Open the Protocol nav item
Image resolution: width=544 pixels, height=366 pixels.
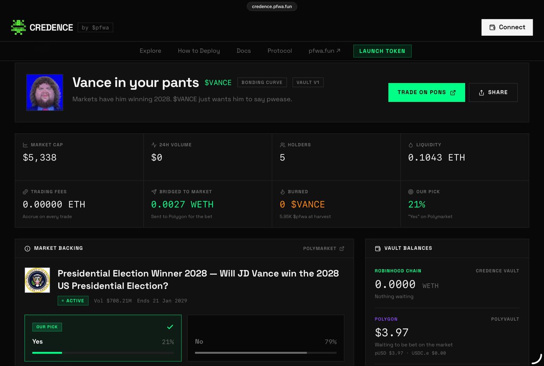tap(280, 51)
